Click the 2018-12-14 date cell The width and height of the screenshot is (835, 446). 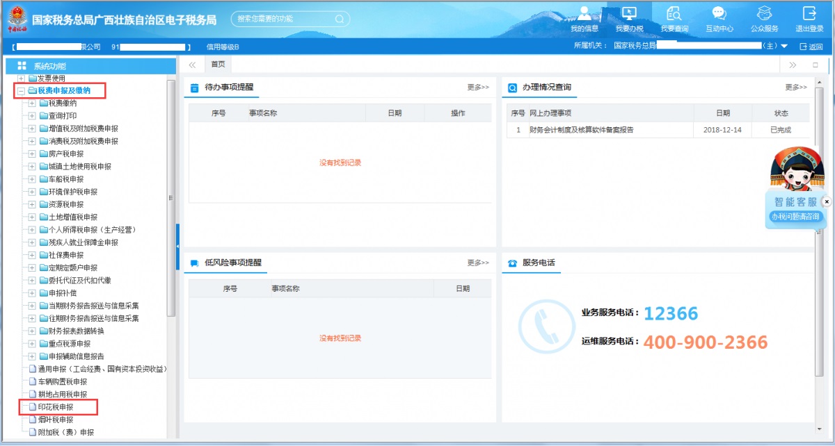(x=722, y=130)
